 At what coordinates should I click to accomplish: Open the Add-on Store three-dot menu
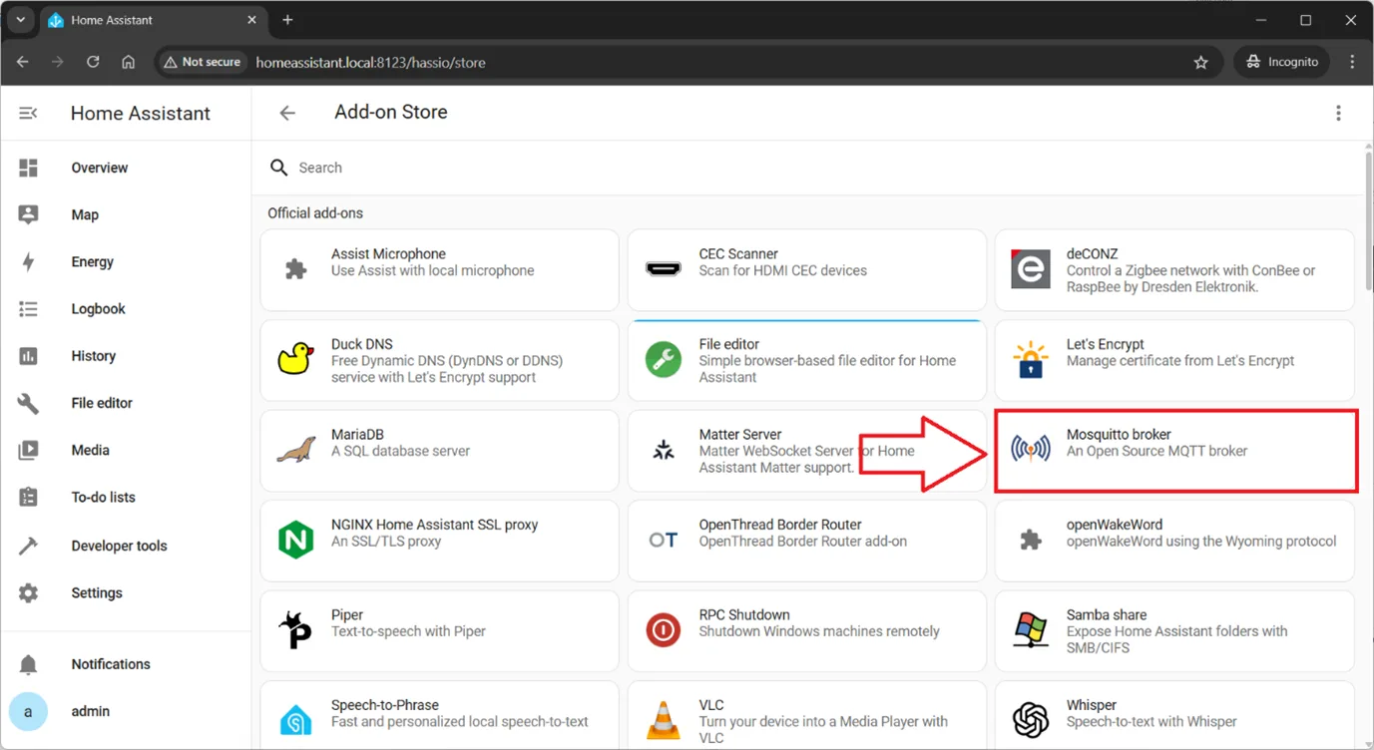(1338, 114)
